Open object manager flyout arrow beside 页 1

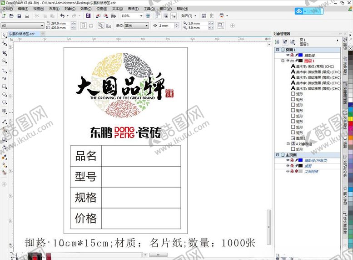337,41
